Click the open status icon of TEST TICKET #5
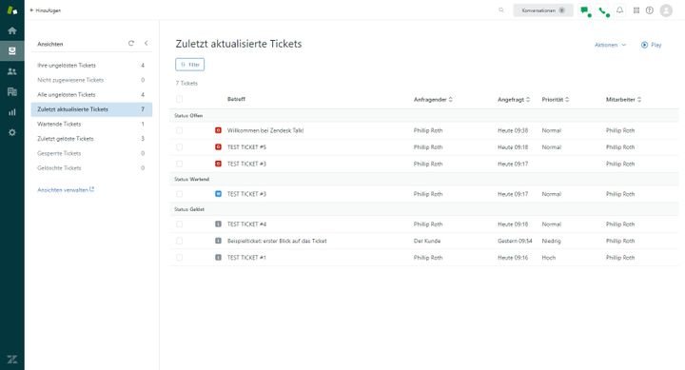The height and width of the screenshot is (370, 685). tap(218, 146)
